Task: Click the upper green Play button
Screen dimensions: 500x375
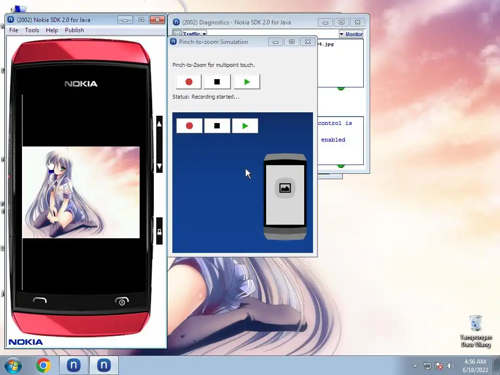Action: tap(247, 82)
